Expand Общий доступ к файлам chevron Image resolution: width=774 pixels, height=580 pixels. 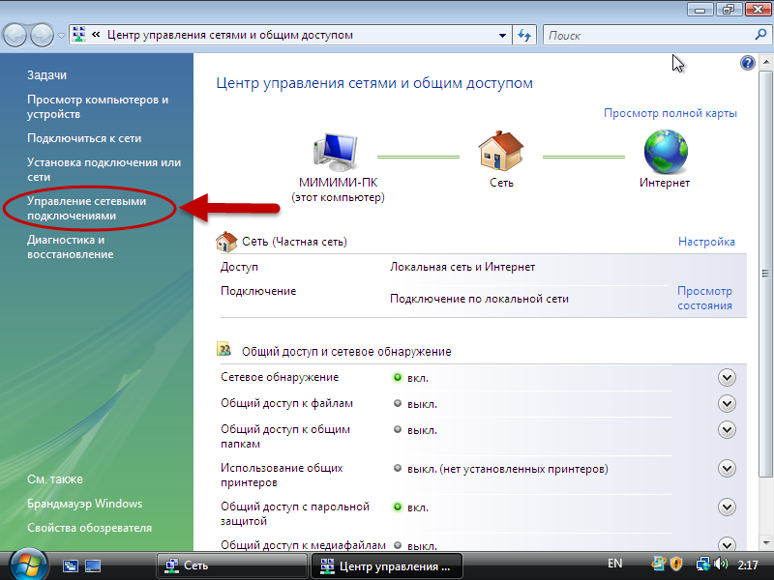click(x=727, y=404)
